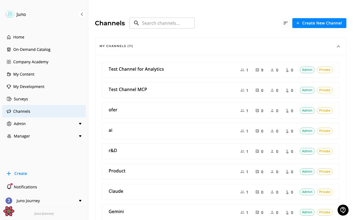The height and width of the screenshot is (220, 353).
Task: Click the Company Academy grid icon
Action: tap(9, 62)
